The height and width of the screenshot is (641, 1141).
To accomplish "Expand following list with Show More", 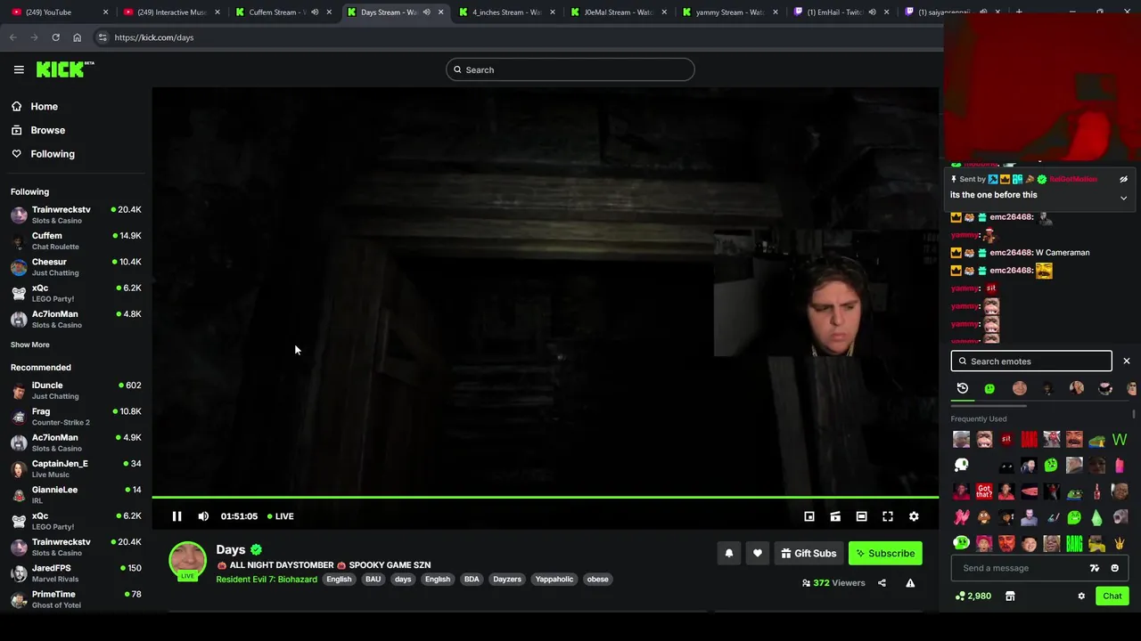I will [x=30, y=345].
